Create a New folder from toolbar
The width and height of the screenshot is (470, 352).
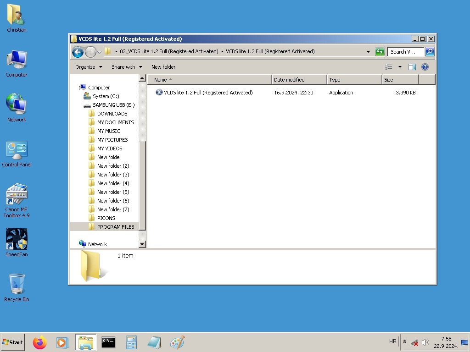(163, 67)
